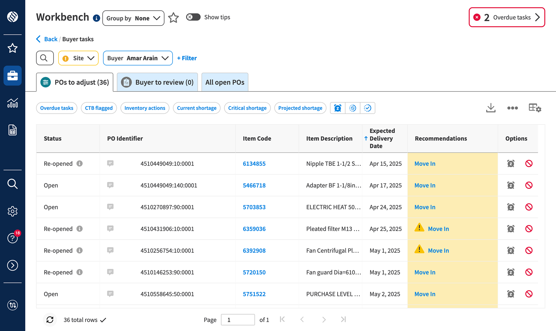
Task: Refresh the table rows
Action: (x=50, y=320)
